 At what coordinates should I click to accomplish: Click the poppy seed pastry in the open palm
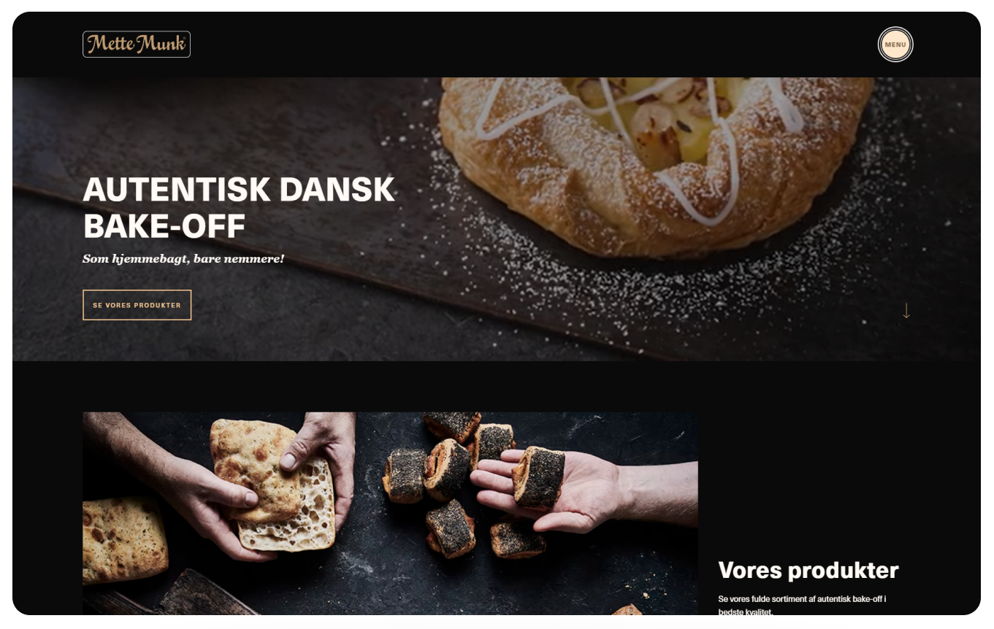click(540, 477)
